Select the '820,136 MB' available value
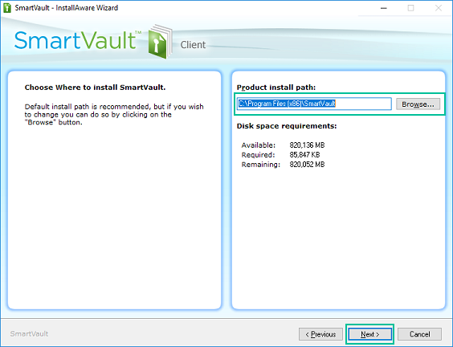The image size is (453, 347). (x=307, y=145)
